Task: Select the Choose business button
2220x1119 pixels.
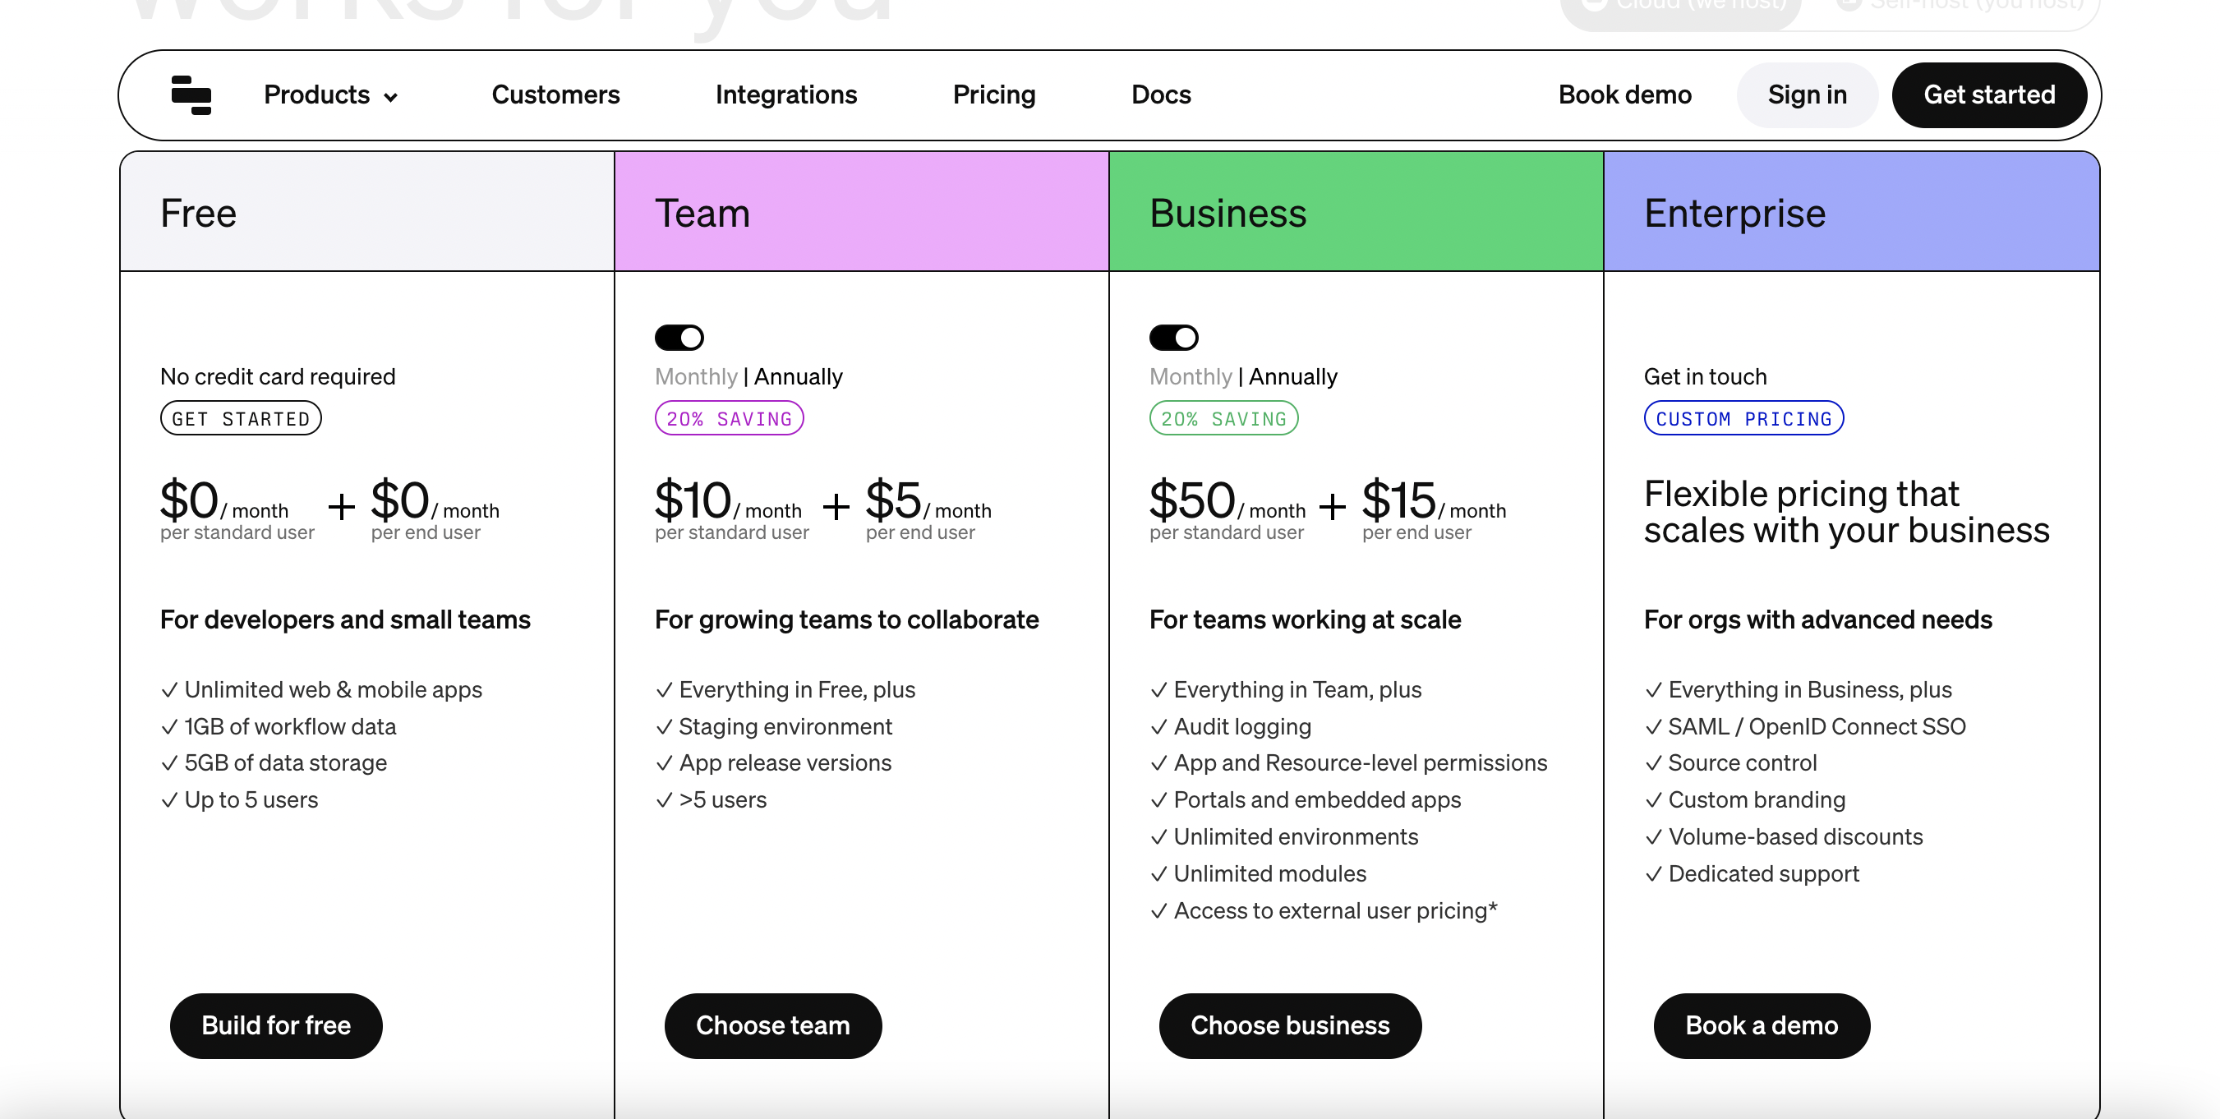Action: 1290,1025
